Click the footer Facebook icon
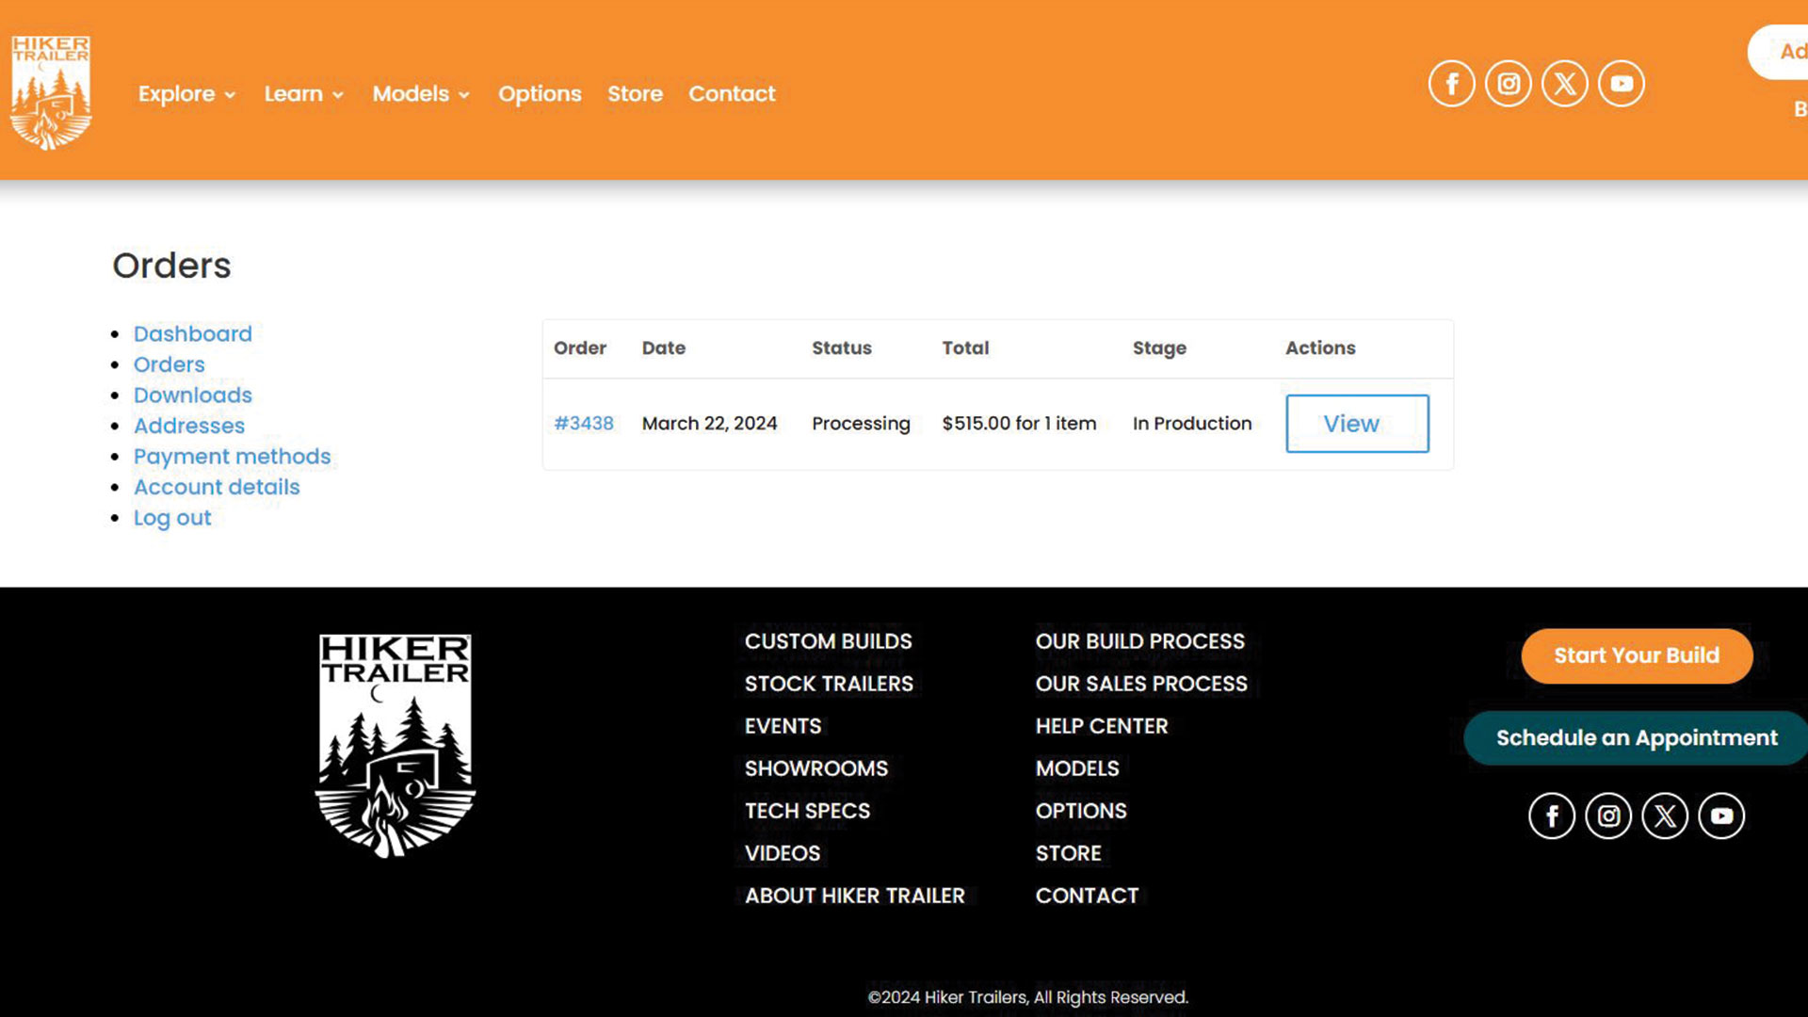The image size is (1808, 1017). coord(1552,815)
